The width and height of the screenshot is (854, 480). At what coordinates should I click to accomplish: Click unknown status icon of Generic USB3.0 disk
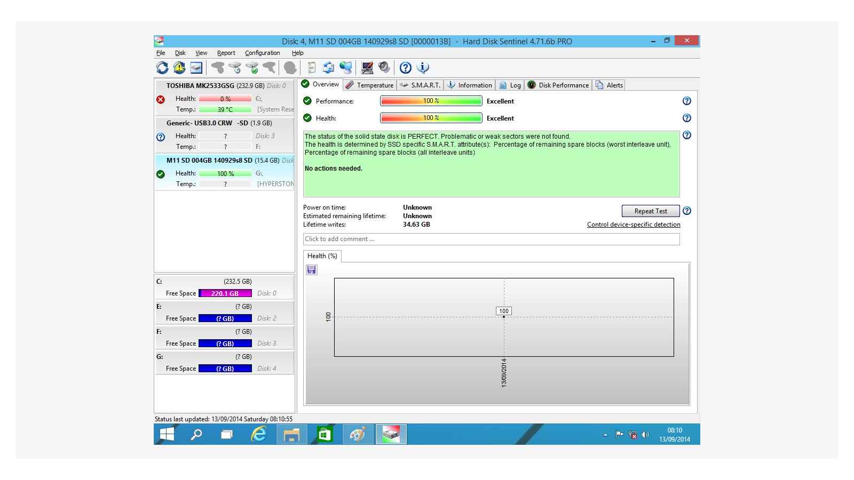pos(161,137)
